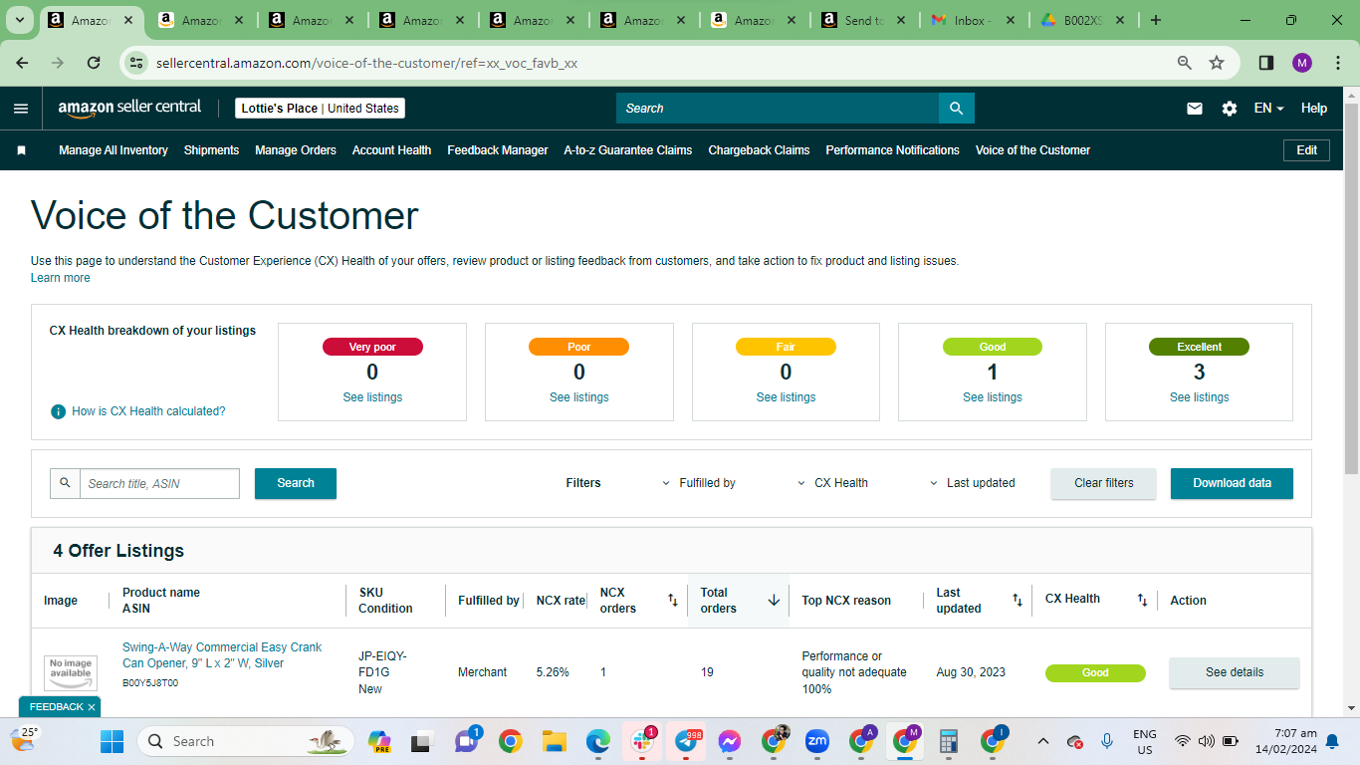Click the Lottie's Place United States account switcher
Screen dimensions: 1360x765
(320, 109)
